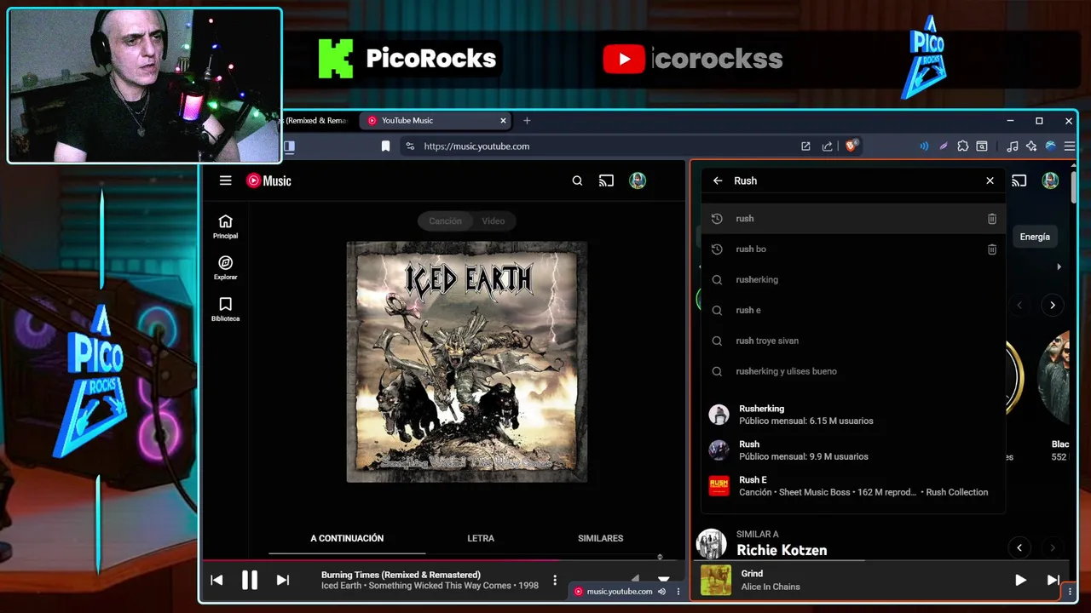Pause Burning Times playback
The height and width of the screenshot is (613, 1091).
coord(249,580)
